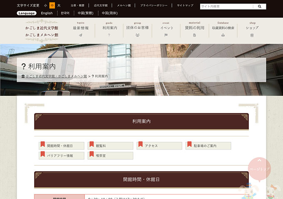Open the プライバシーポリシー link
Screen dimensions: 283x199
coord(154,5)
